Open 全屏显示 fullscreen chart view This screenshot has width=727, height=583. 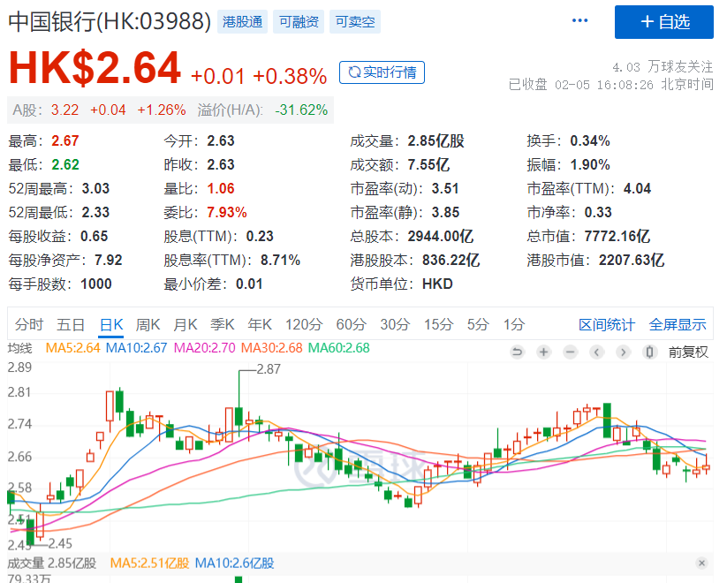678,324
